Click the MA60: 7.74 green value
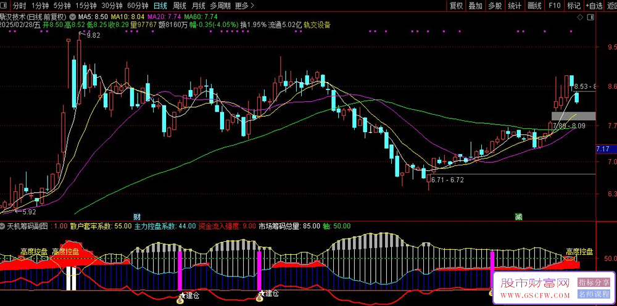Screen dimensions: 617x306 [x=201, y=17]
